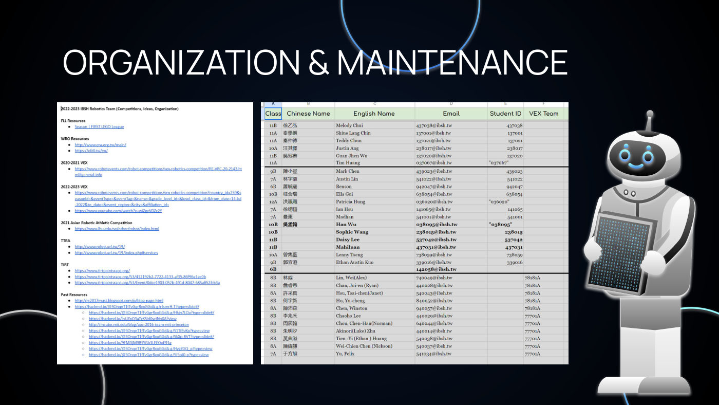The width and height of the screenshot is (719, 405).
Task: Select the "Student ID" column header cell
Action: pyautogui.click(x=505, y=114)
